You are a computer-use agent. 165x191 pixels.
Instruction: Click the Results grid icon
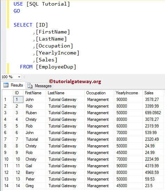[6, 85]
